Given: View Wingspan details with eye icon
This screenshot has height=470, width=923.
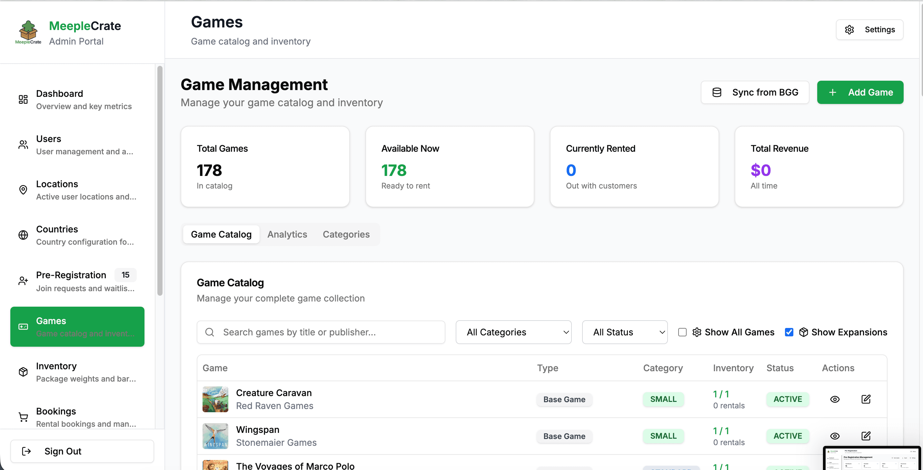Looking at the screenshot, I should [x=835, y=436].
